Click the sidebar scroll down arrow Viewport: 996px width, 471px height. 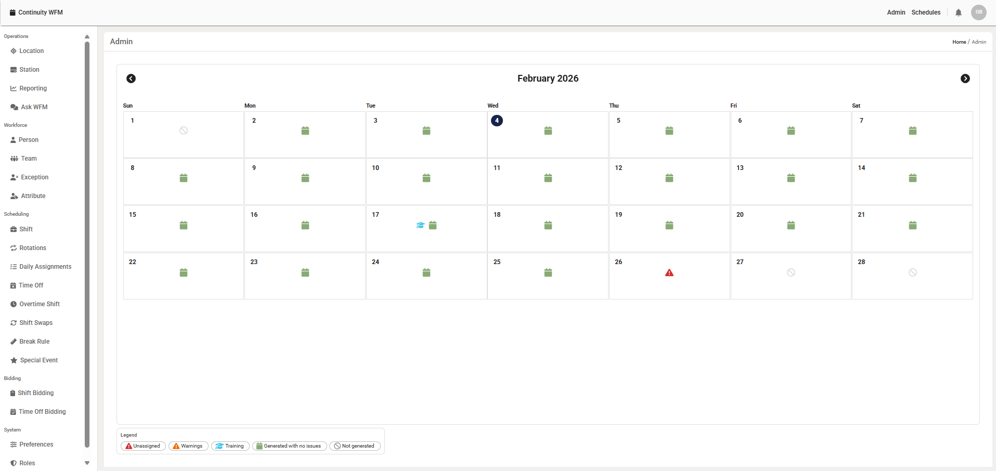87,463
